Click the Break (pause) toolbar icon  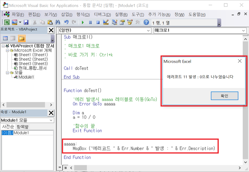tap(90, 22)
